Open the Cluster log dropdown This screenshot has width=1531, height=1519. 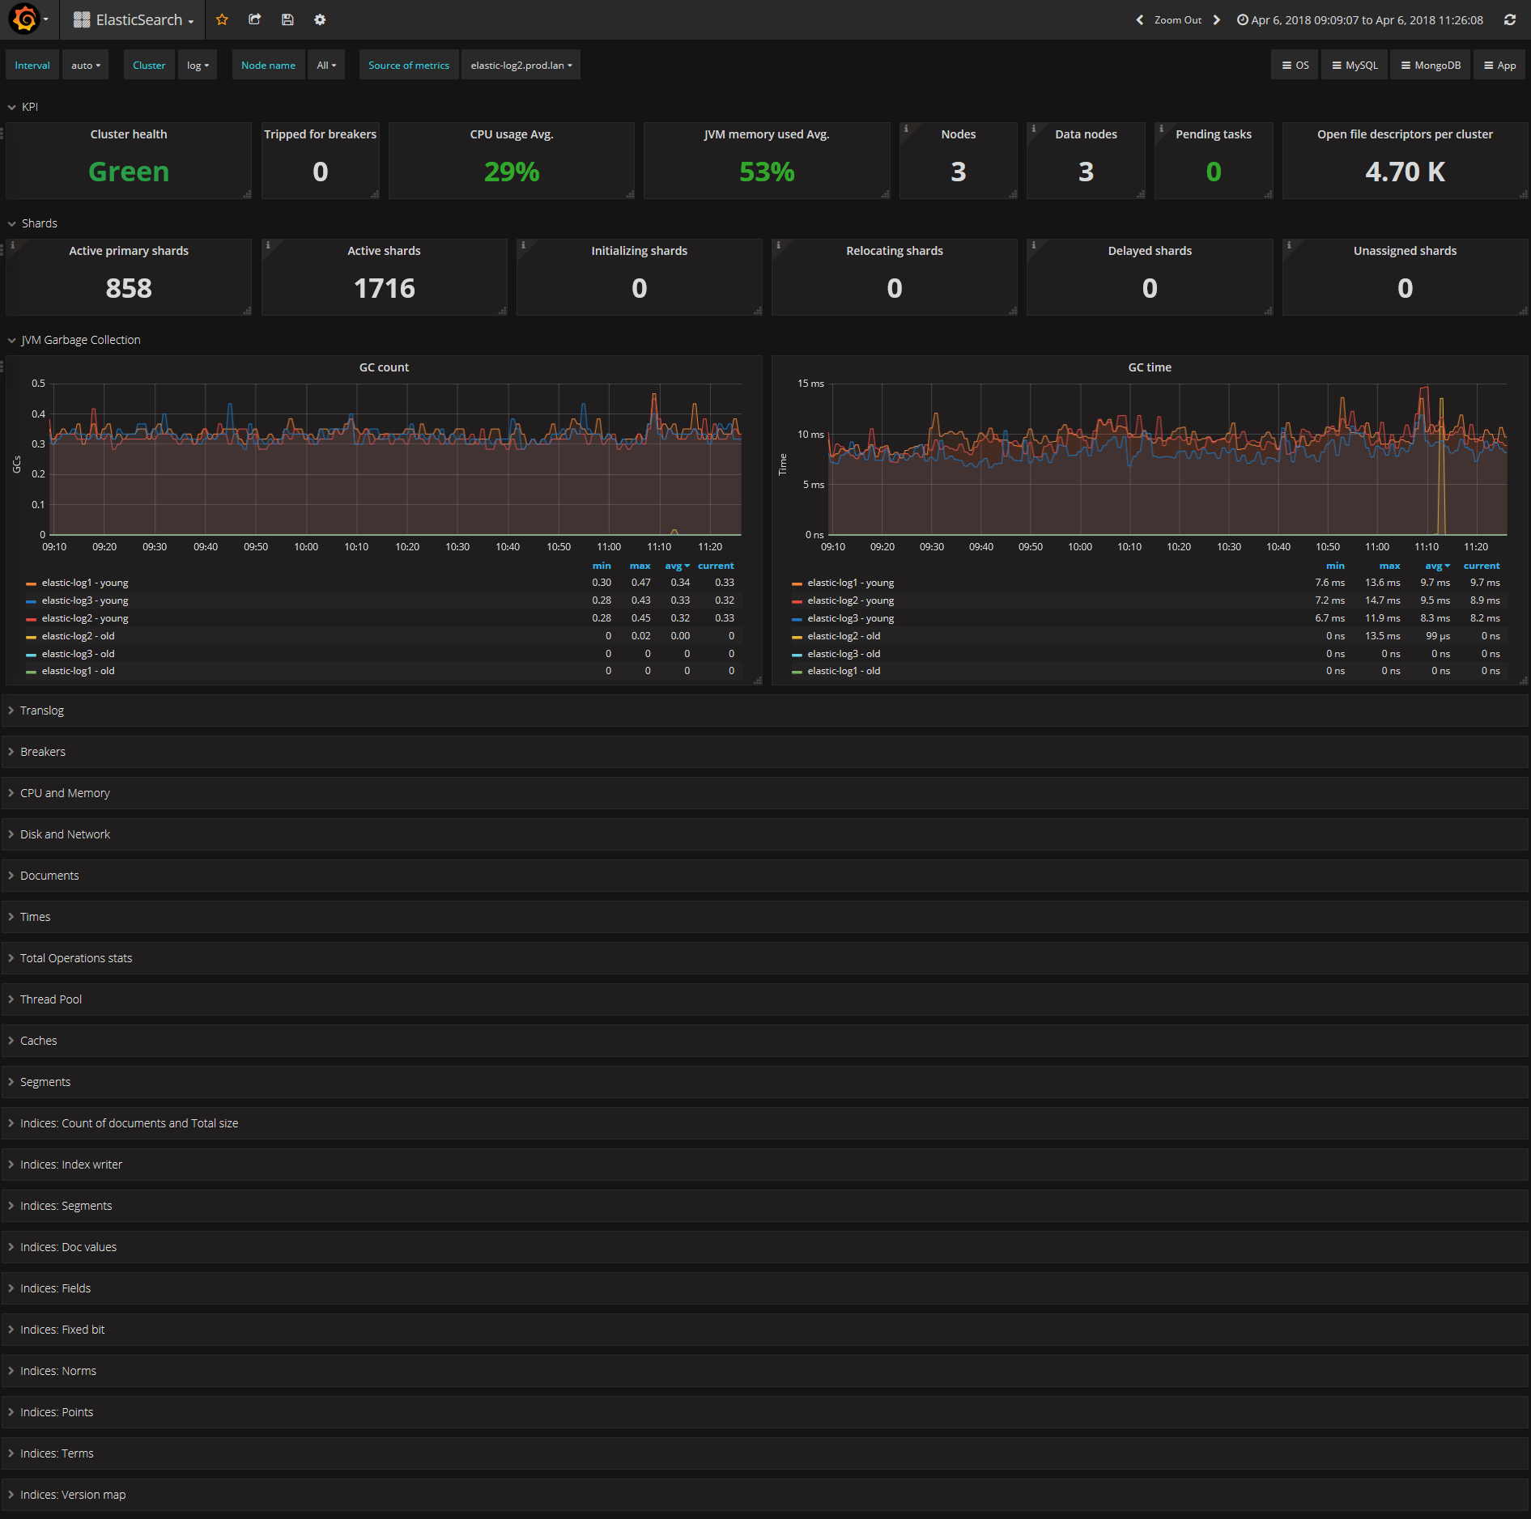click(198, 66)
